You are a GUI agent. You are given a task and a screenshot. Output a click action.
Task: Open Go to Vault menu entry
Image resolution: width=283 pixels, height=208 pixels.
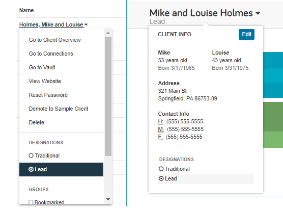tap(42, 67)
